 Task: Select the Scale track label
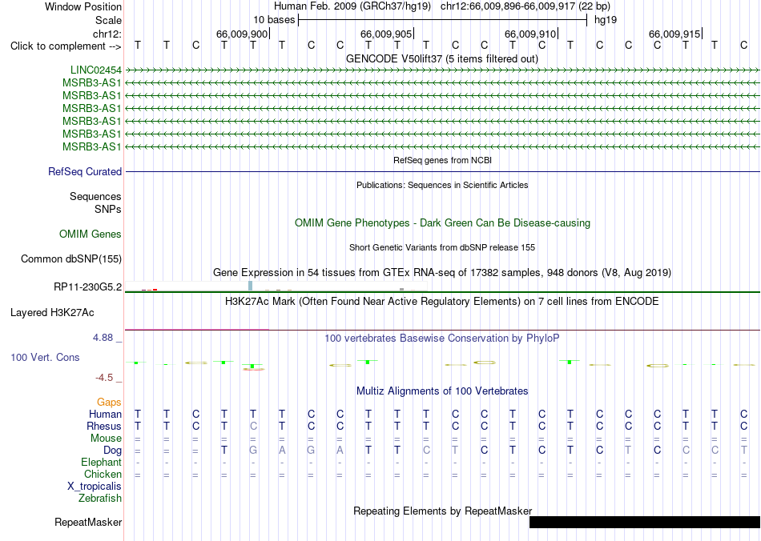108,20
